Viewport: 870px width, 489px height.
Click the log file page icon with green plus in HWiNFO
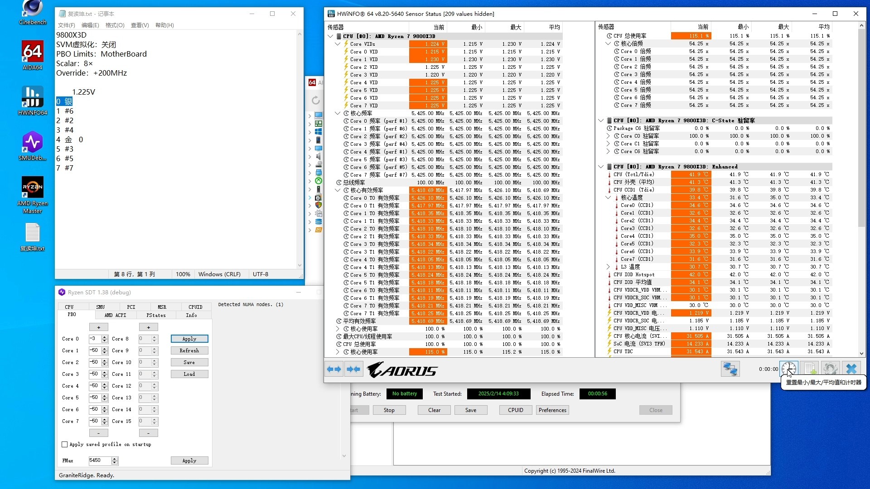tap(810, 369)
